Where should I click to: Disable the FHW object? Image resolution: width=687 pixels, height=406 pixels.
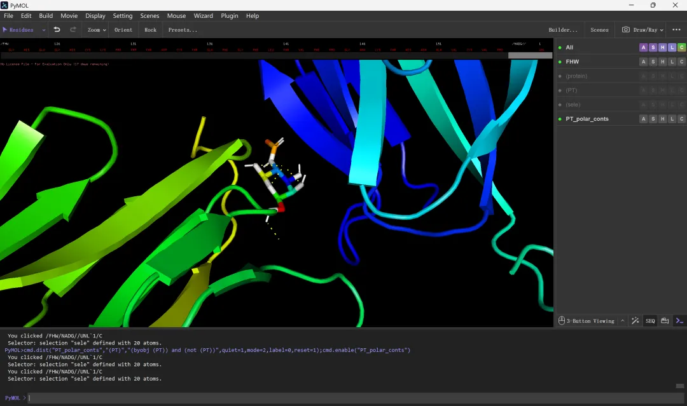560,62
